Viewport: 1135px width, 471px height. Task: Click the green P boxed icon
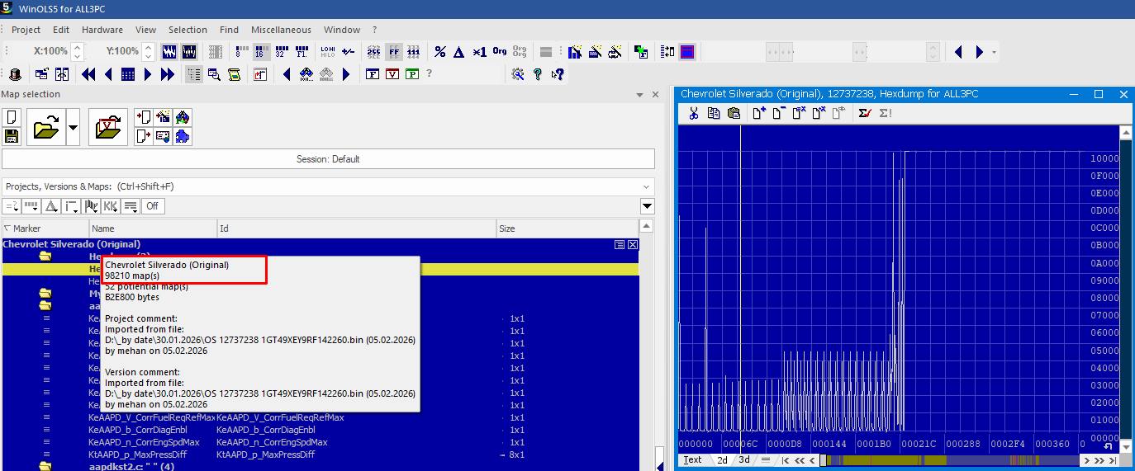pos(412,74)
